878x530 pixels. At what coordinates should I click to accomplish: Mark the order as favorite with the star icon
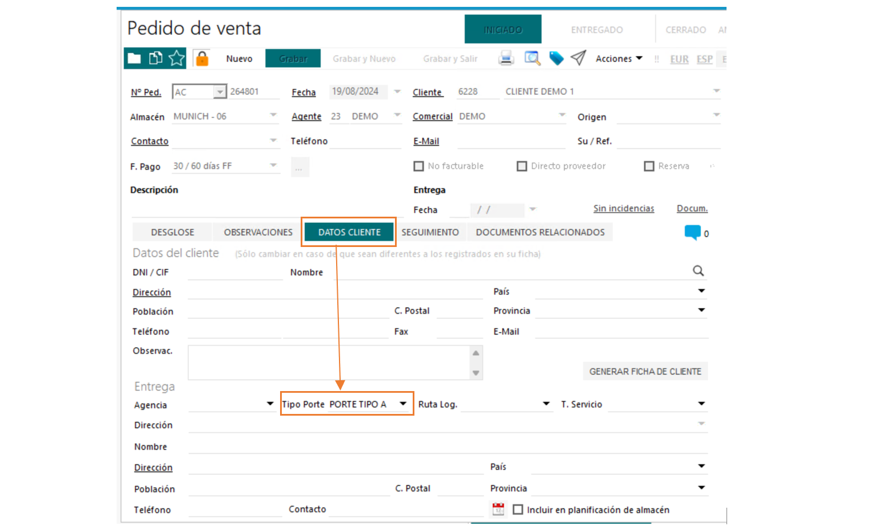(177, 58)
